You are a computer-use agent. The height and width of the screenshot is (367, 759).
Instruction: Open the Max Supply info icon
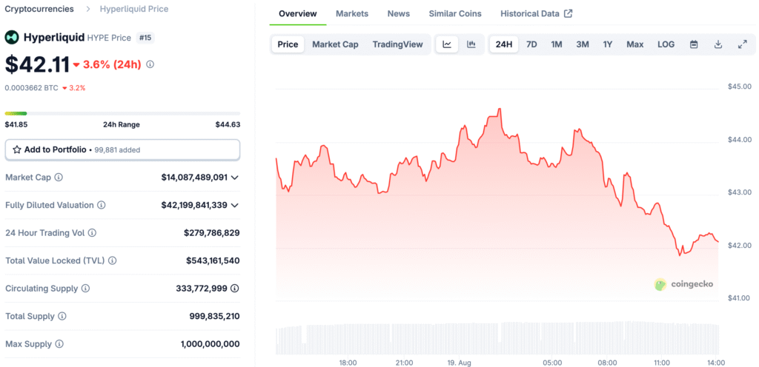[59, 344]
